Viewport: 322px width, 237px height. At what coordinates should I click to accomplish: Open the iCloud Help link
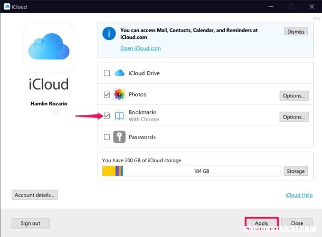[x=299, y=195]
